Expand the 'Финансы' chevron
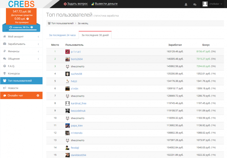Viewport: 227px width, 158px height. [38, 51]
